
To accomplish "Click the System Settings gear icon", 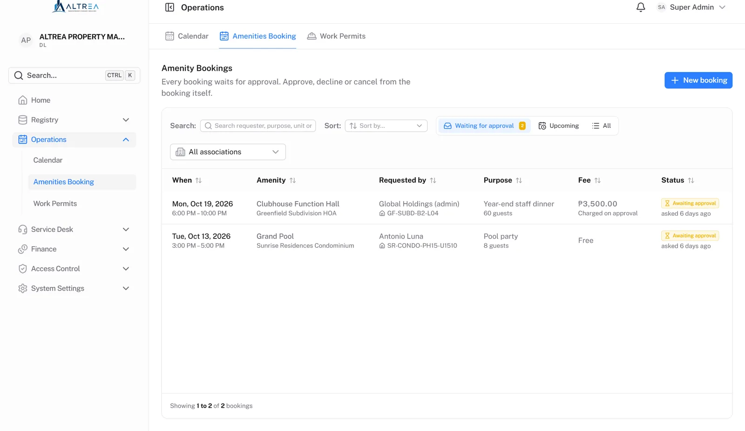I will 22,288.
